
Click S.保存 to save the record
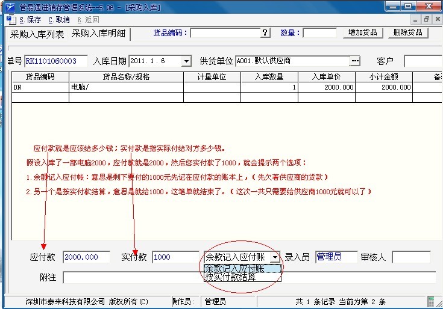point(30,20)
